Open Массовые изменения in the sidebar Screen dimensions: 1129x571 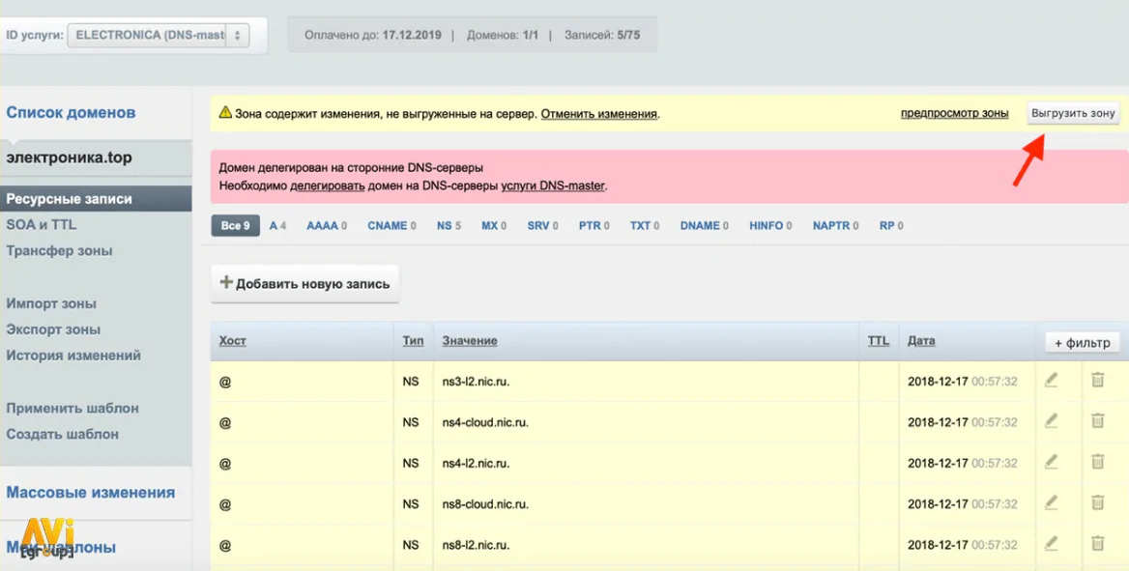coord(90,493)
